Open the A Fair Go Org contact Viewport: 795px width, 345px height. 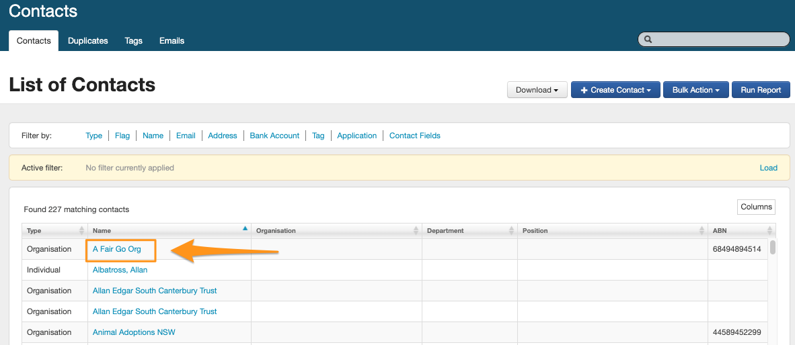point(117,249)
